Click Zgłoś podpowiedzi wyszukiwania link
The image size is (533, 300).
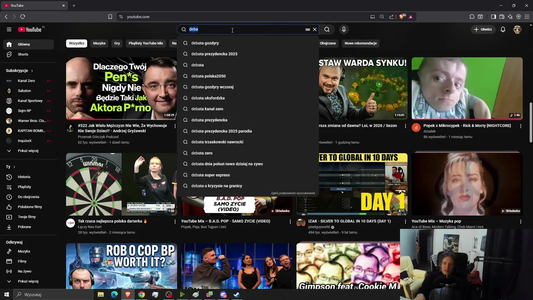tap(293, 193)
